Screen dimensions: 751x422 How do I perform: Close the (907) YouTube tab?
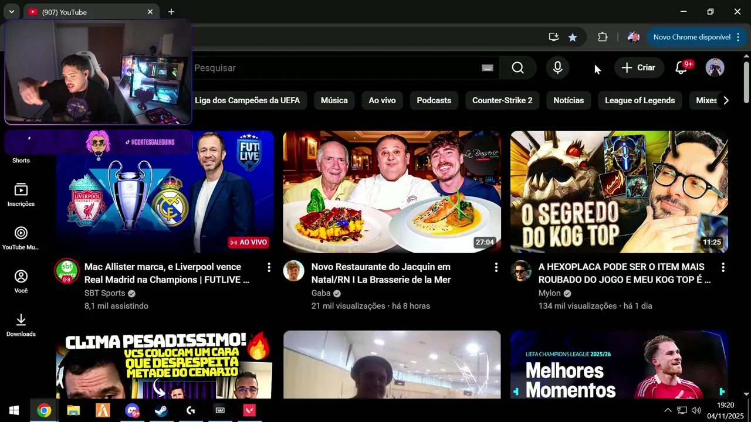click(x=150, y=12)
